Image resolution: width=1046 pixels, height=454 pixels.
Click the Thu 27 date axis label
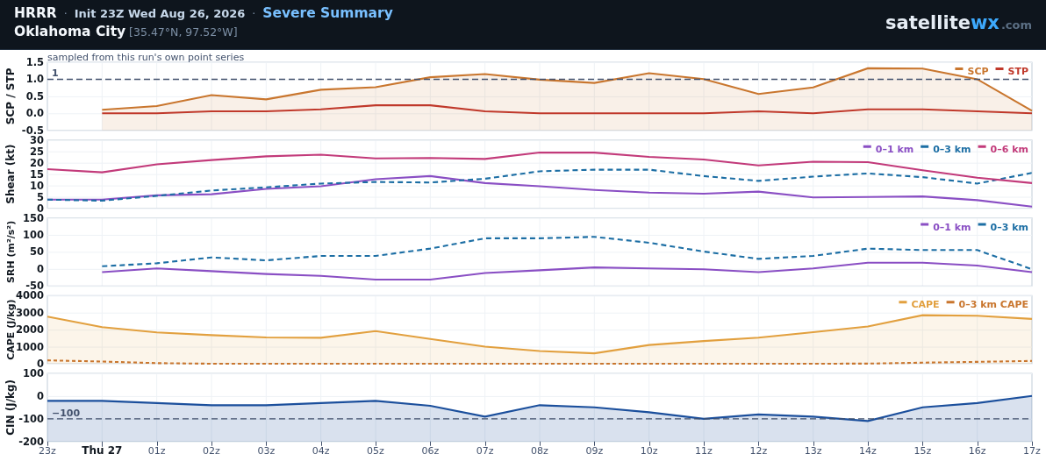coord(102,450)
